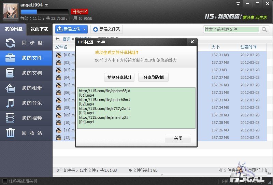Switch to the 我的下载 tab

pos(39,29)
